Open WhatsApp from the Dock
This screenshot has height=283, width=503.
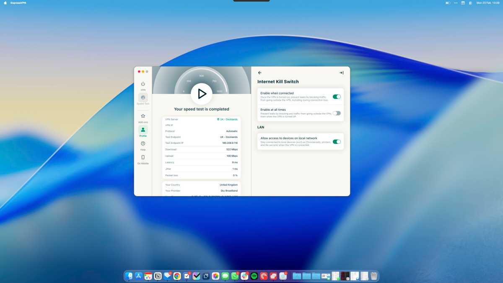[235, 276]
